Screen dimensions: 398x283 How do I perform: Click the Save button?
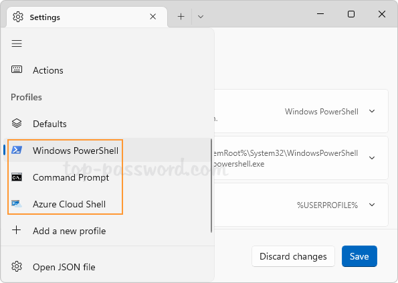(x=359, y=256)
